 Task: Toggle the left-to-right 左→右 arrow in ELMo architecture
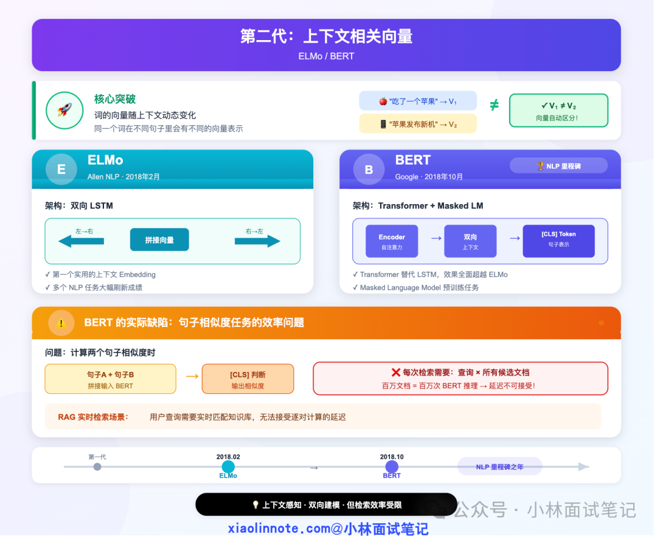pos(82,241)
